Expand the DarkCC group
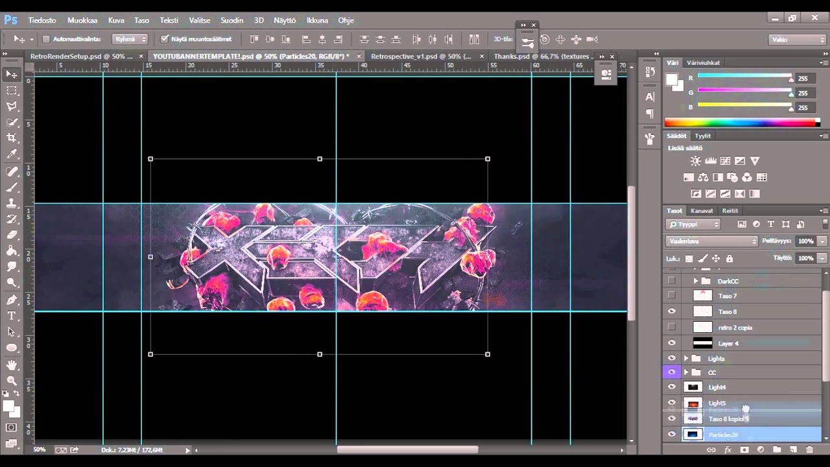Screen dimensions: 830x467 click(x=696, y=281)
